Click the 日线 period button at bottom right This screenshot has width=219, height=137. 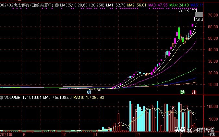[211, 135]
